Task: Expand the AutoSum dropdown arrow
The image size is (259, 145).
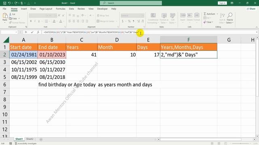Action: 217,14
